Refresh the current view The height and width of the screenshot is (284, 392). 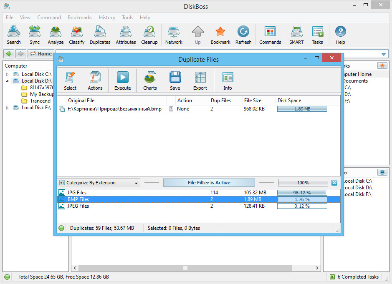(x=243, y=35)
